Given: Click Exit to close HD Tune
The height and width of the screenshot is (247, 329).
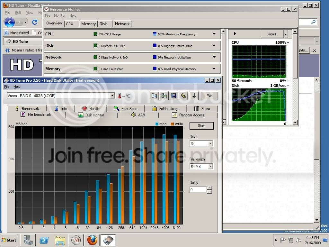Looking at the screenshot, I should tap(209, 96).
